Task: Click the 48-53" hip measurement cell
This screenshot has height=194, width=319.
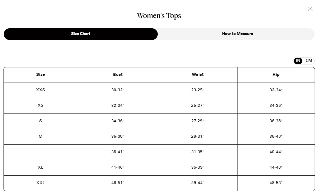Action: [x=276, y=183]
